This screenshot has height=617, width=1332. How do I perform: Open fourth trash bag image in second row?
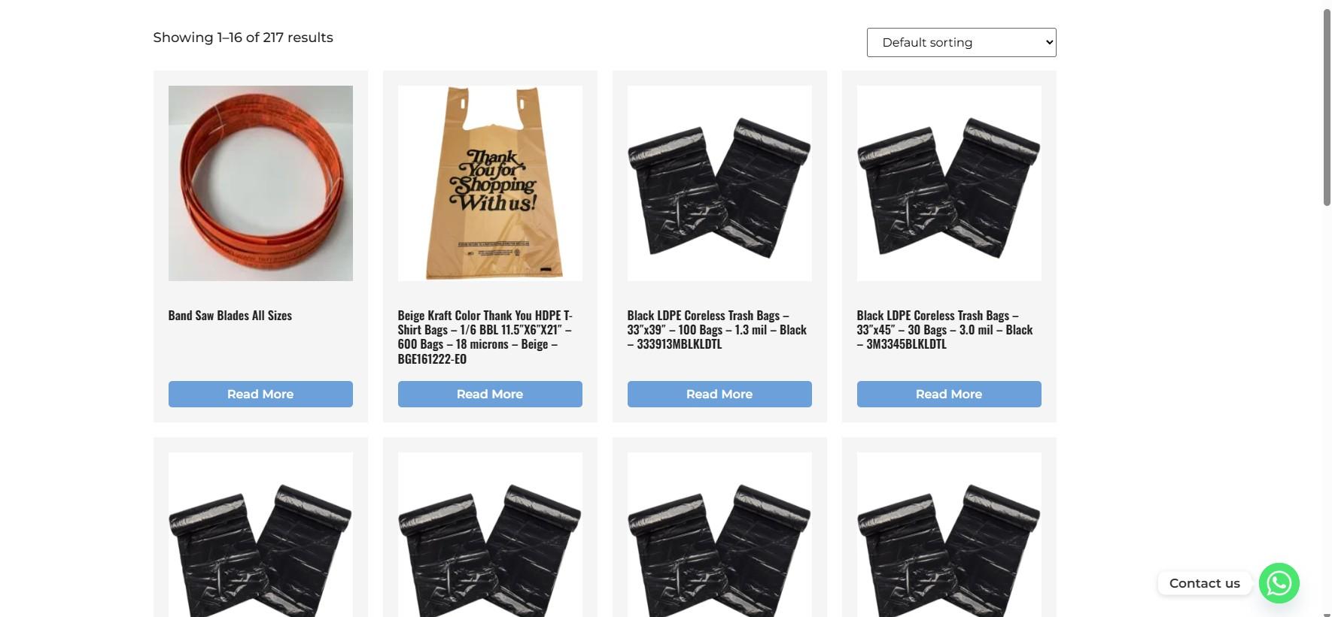[x=949, y=534]
